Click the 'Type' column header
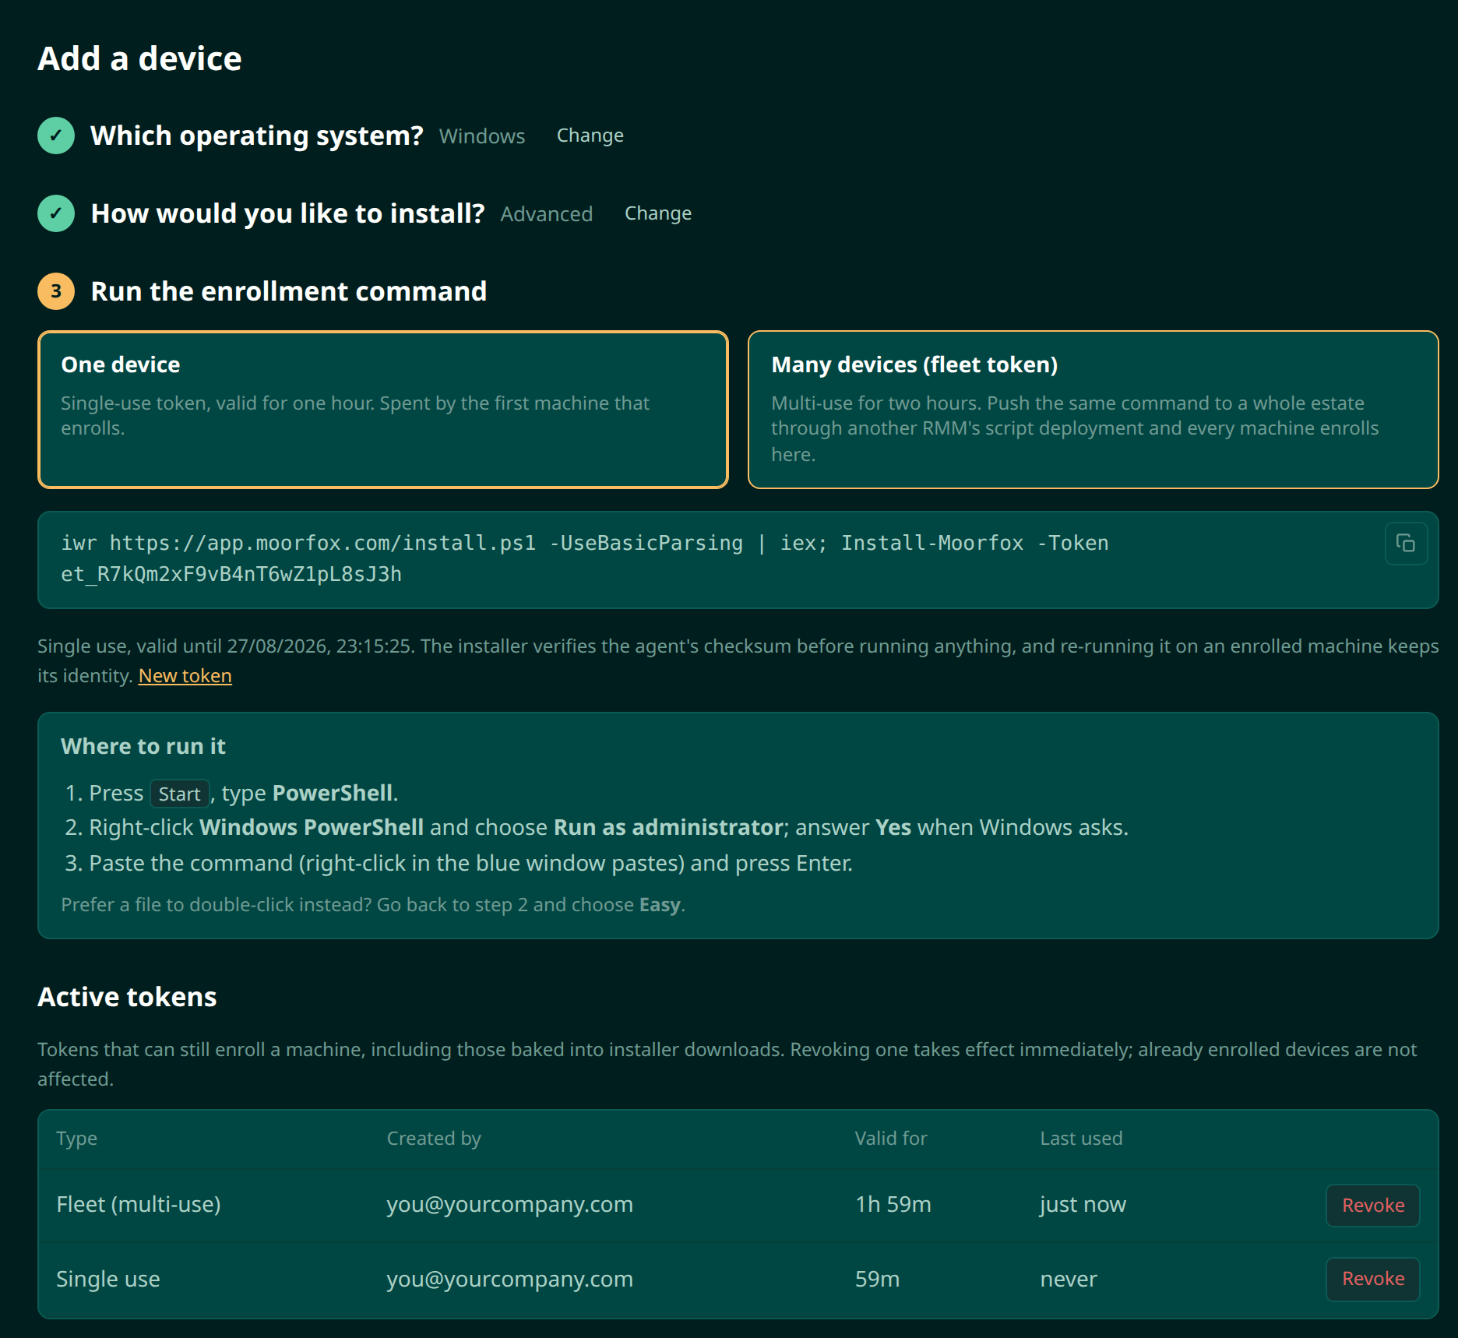This screenshot has height=1338, width=1458. click(76, 1139)
